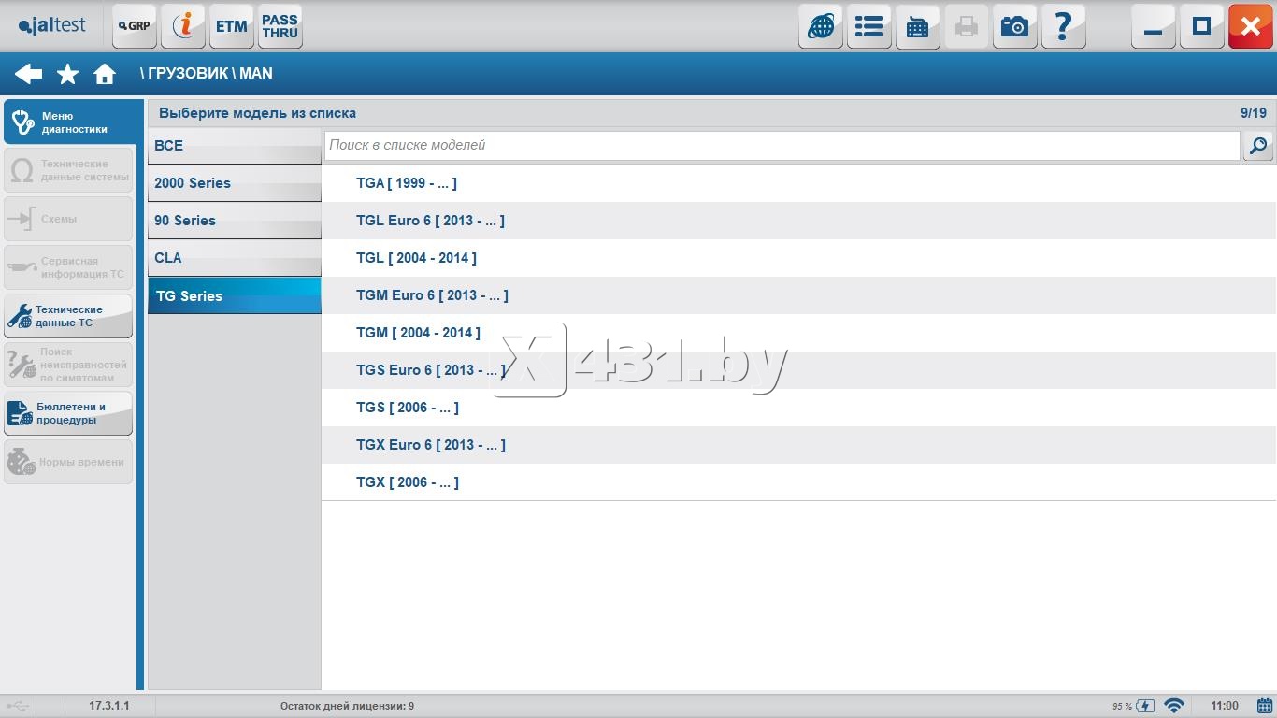Image resolution: width=1277 pixels, height=718 pixels.
Task: Click the model search input field
Action: coord(782,146)
